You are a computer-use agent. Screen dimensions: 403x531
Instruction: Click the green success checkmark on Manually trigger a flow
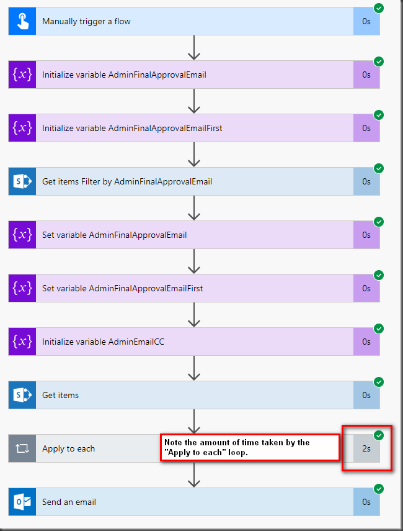(x=379, y=8)
